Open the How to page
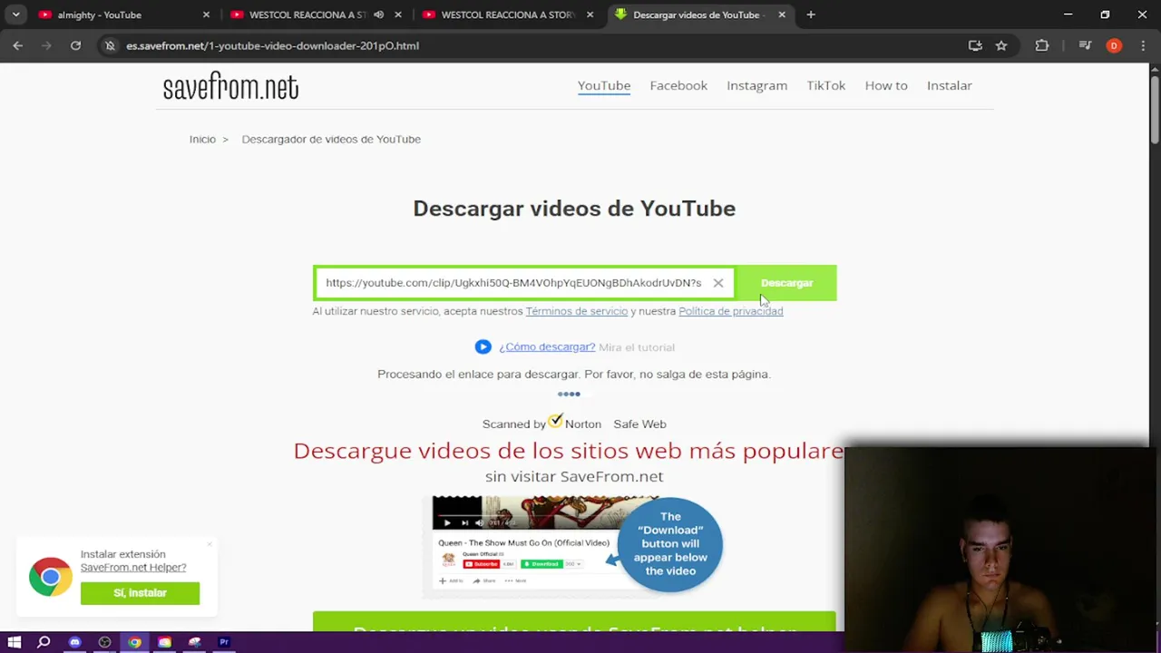Viewport: 1161px width, 653px height. coord(886,85)
